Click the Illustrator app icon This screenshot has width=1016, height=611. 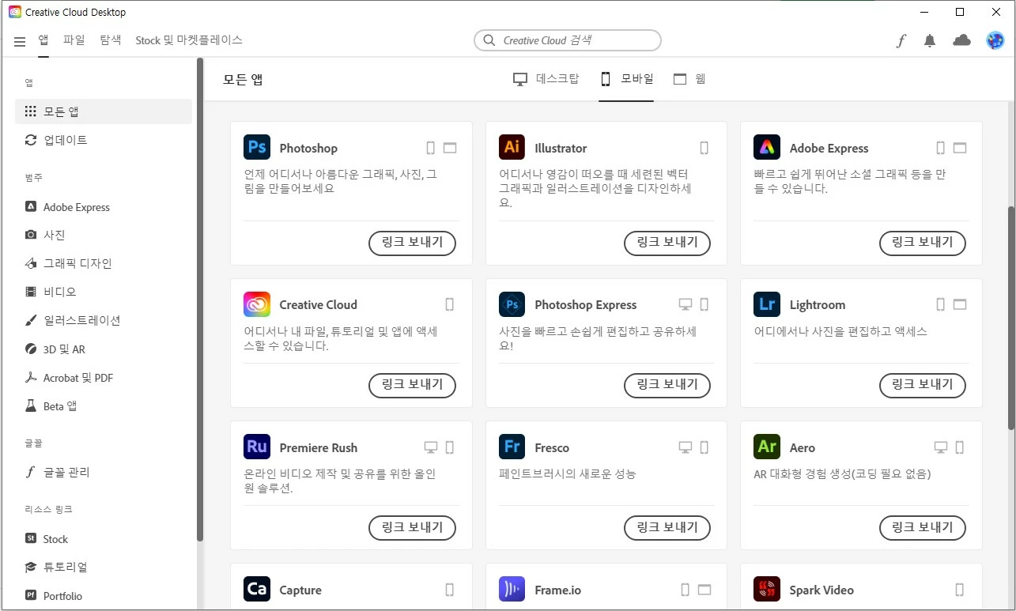point(512,147)
